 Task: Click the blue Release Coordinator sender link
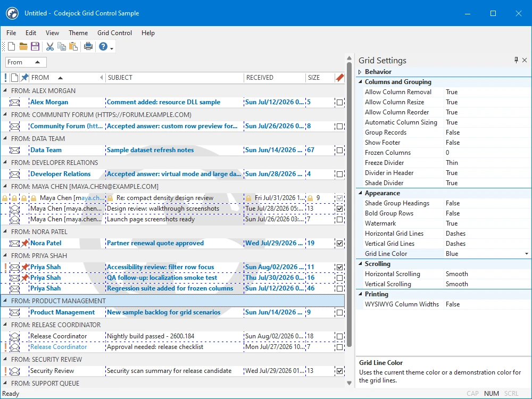pos(59,347)
